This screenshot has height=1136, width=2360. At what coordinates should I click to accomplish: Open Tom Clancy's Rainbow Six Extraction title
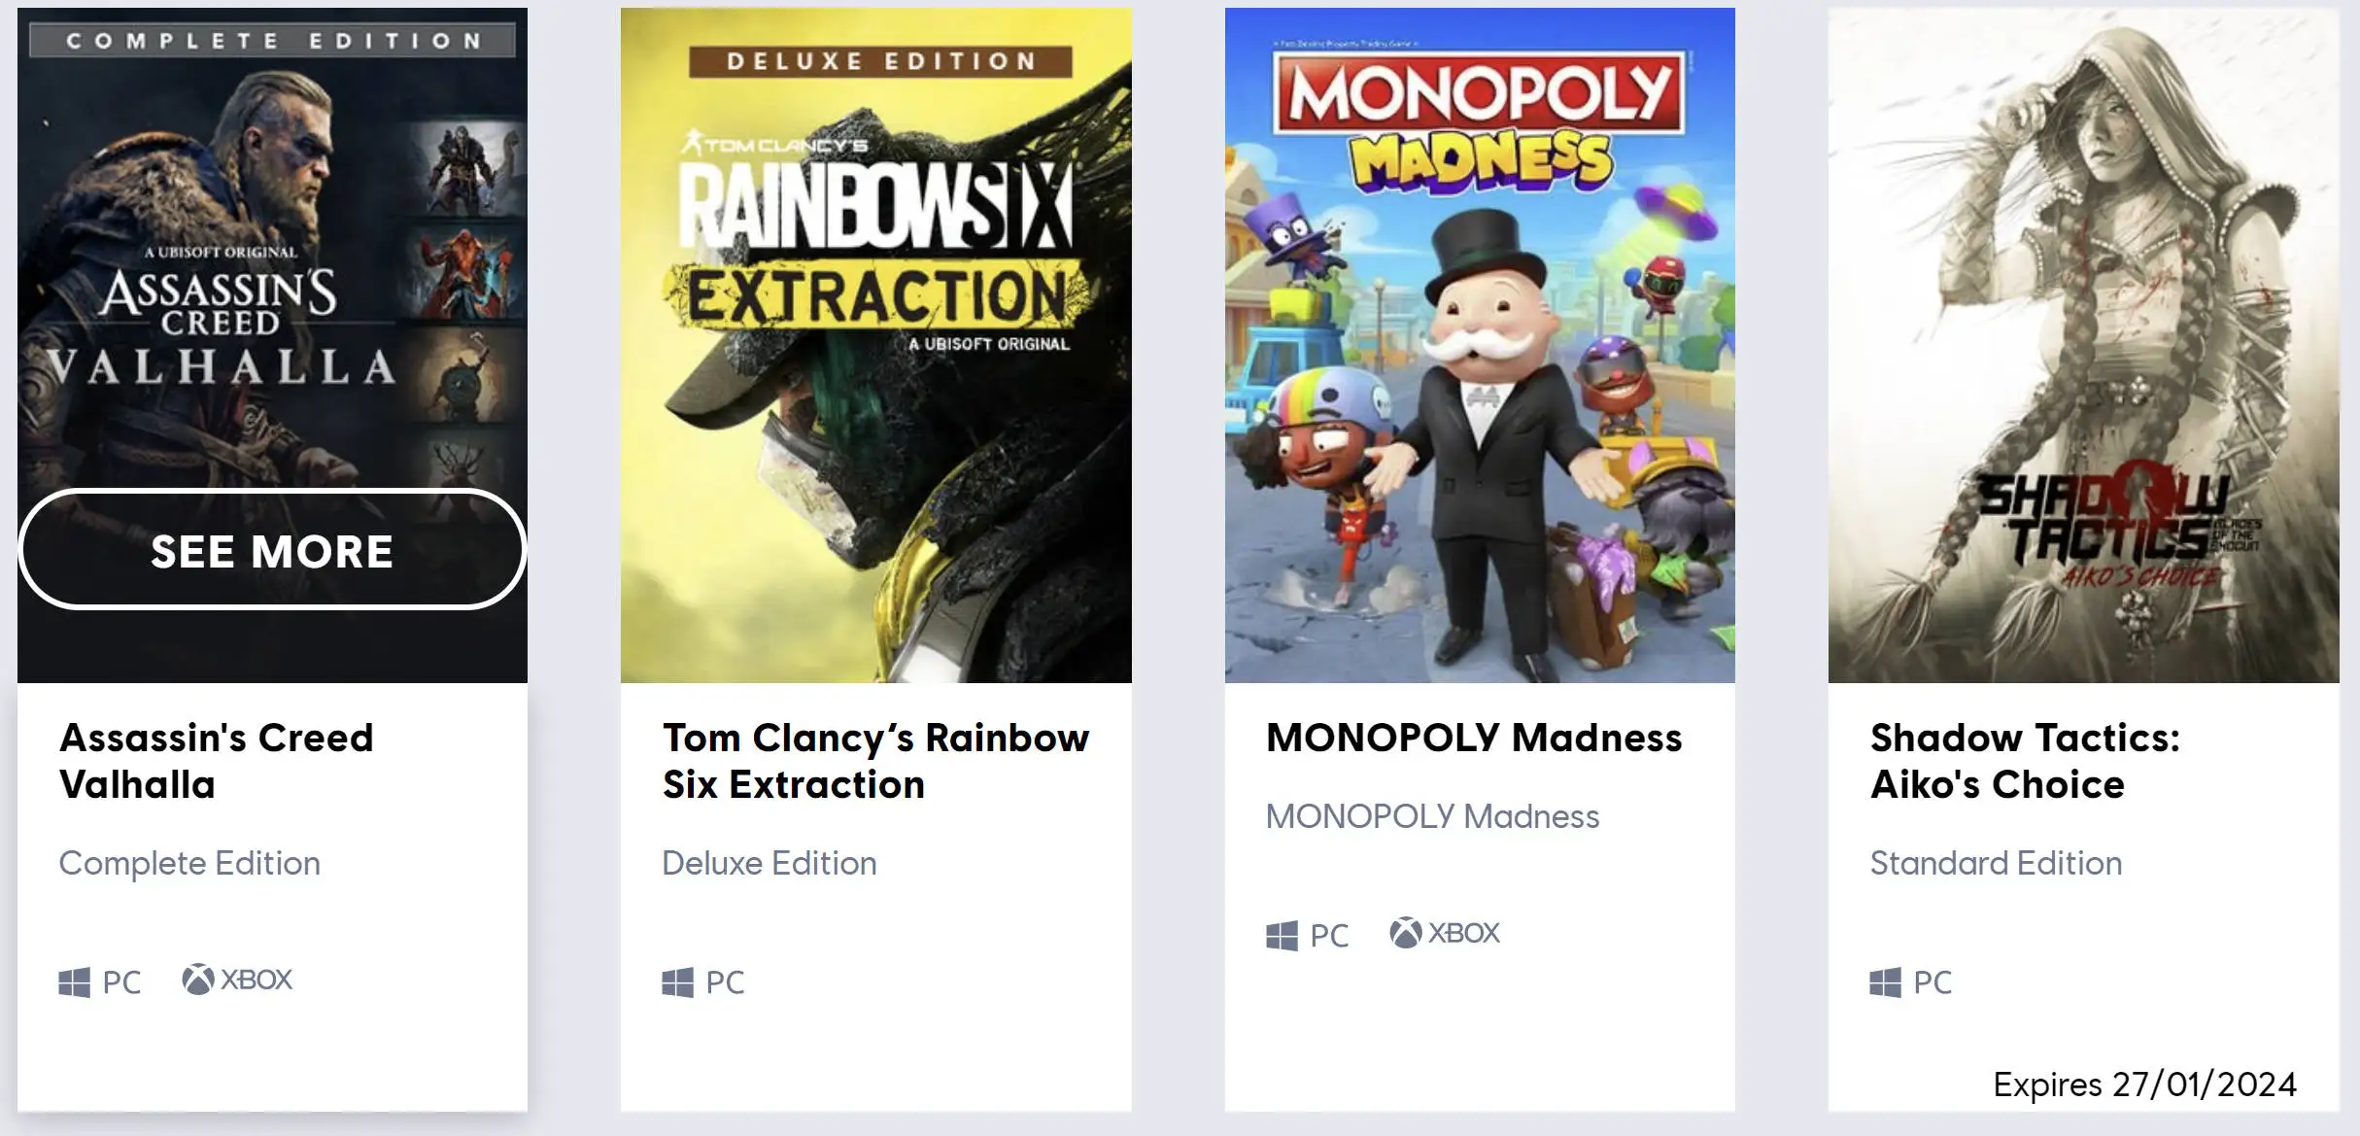click(875, 761)
